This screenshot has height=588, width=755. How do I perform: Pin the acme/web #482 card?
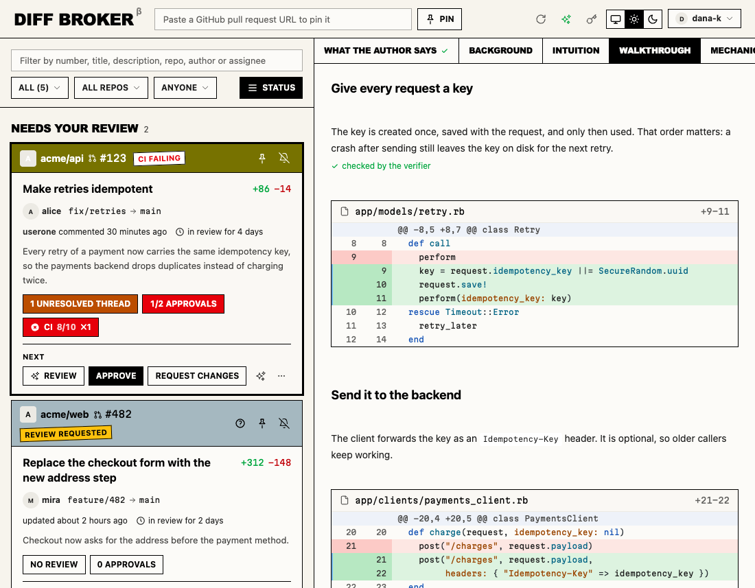pos(262,423)
